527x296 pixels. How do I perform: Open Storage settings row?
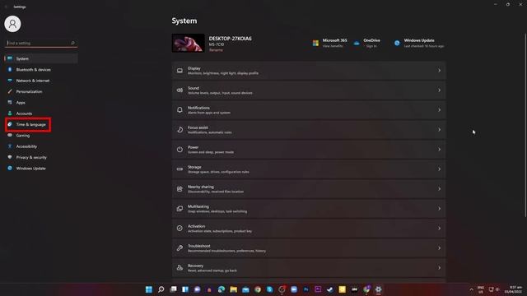(309, 169)
